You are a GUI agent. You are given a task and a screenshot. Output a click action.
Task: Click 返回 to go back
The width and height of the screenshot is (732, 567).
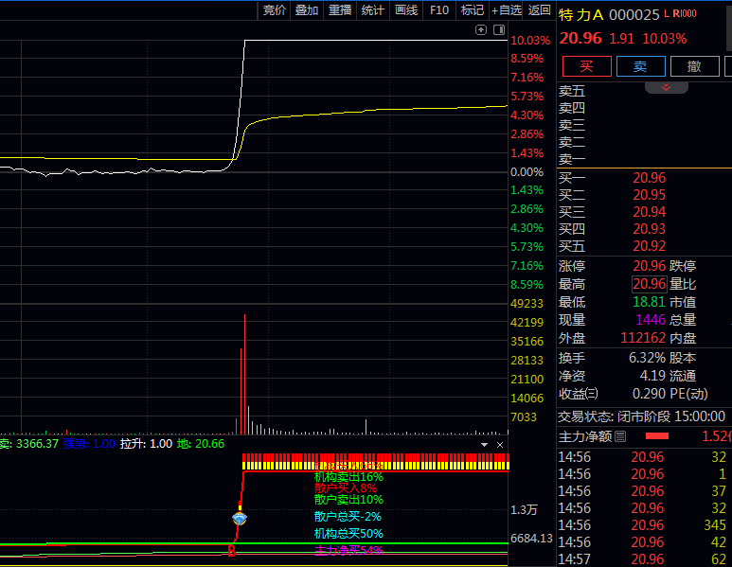pos(540,10)
